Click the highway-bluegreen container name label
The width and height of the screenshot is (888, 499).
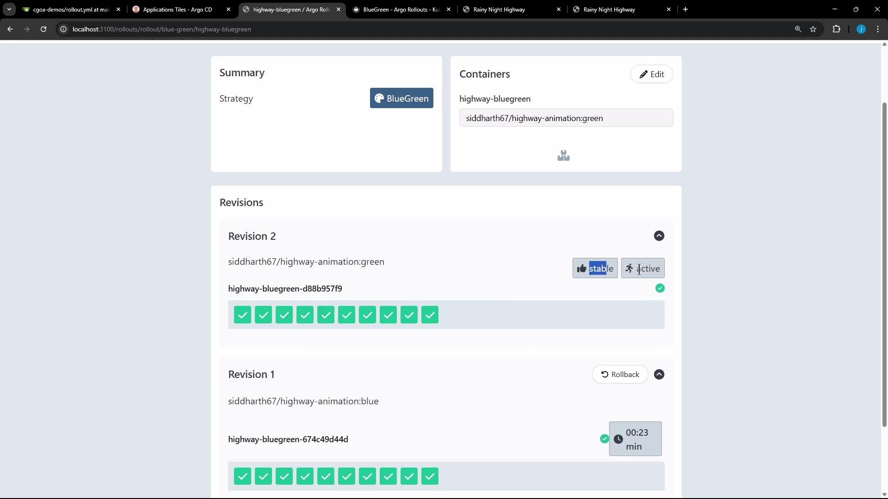coord(495,99)
